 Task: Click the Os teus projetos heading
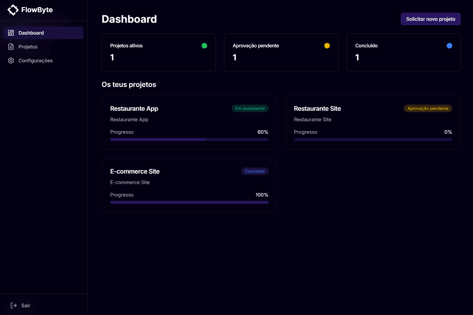(129, 84)
